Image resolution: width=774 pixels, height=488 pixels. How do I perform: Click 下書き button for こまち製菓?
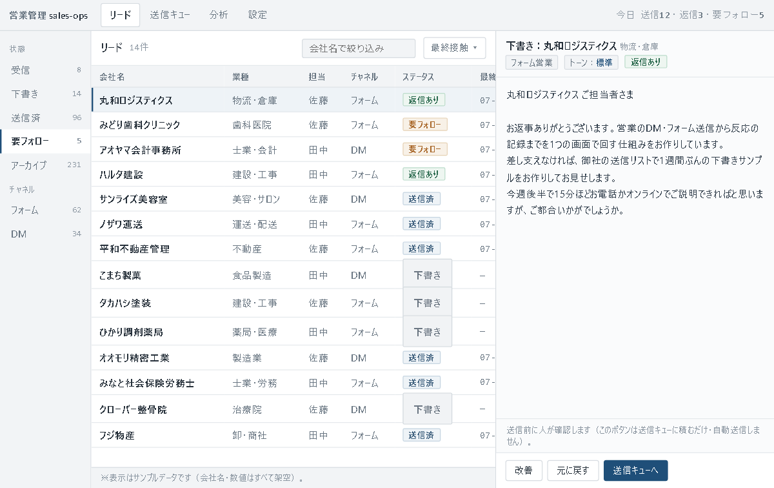[x=427, y=275]
